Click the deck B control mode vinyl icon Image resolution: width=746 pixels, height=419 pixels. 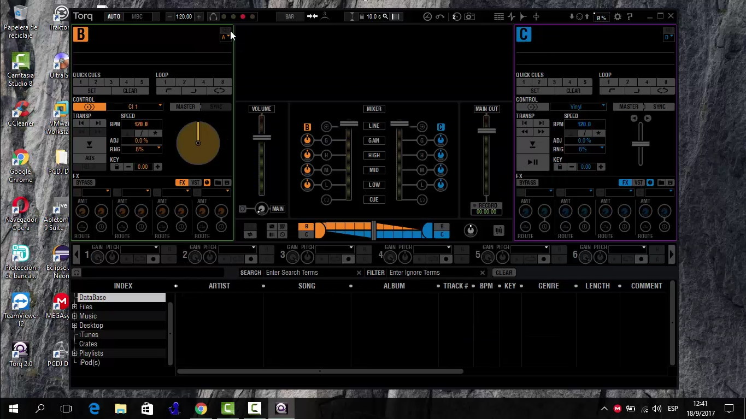point(89,107)
